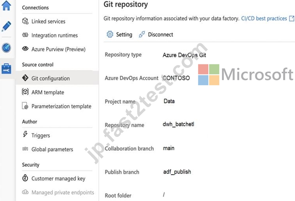Click the Setting gear icon
The height and width of the screenshot is (201, 295).
pyautogui.click(x=110, y=35)
